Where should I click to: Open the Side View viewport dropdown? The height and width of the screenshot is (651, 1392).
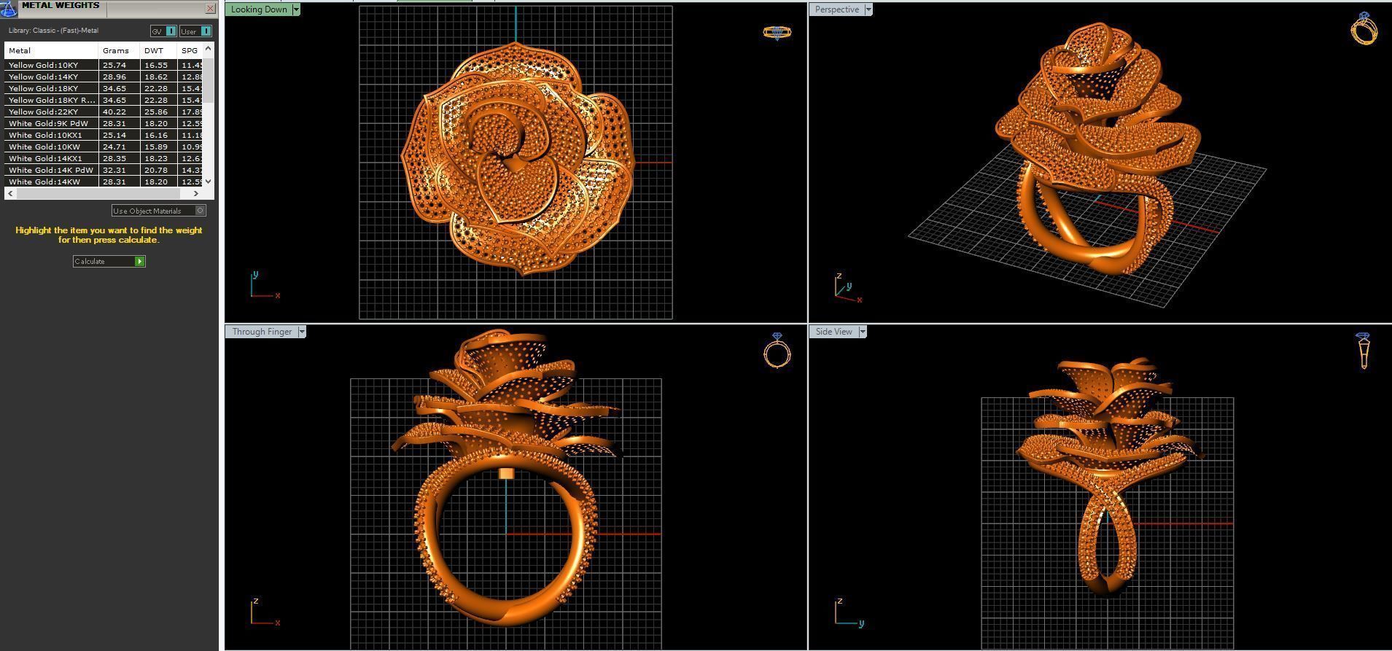(x=863, y=332)
